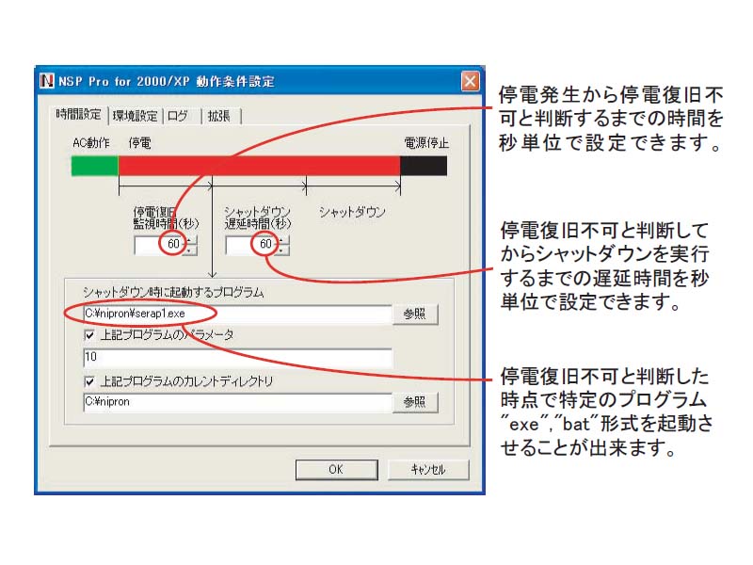Decrease シャットダウン遅延時間 with down arrow
Viewport: 753px width, 565px height.
point(283,250)
